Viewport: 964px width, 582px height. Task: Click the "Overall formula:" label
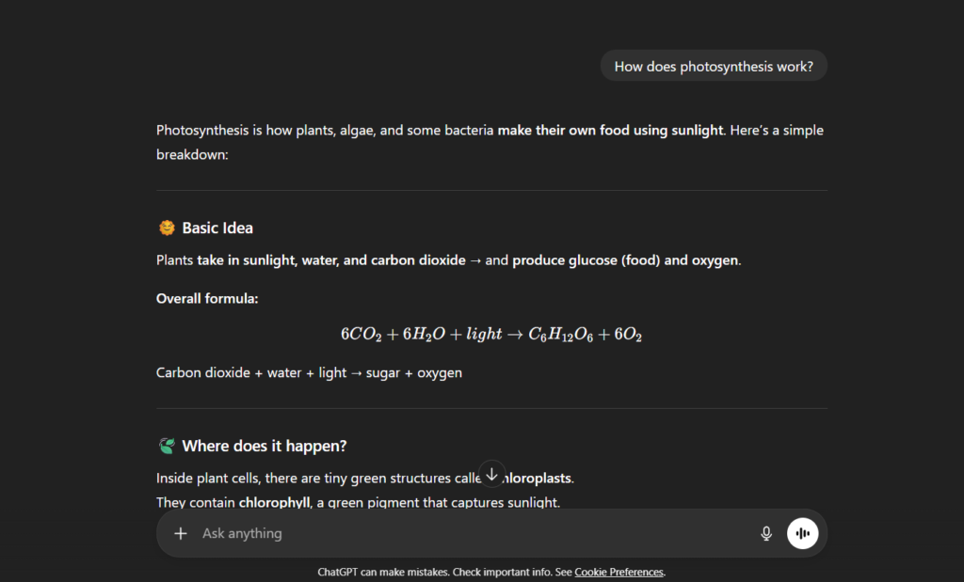point(207,298)
